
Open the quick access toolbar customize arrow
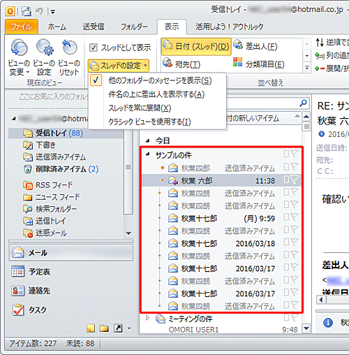point(53,12)
